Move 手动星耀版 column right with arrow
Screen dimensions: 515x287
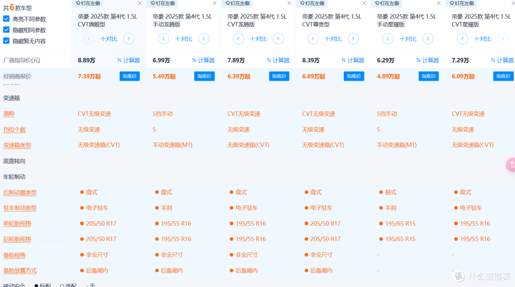[x=428, y=39]
